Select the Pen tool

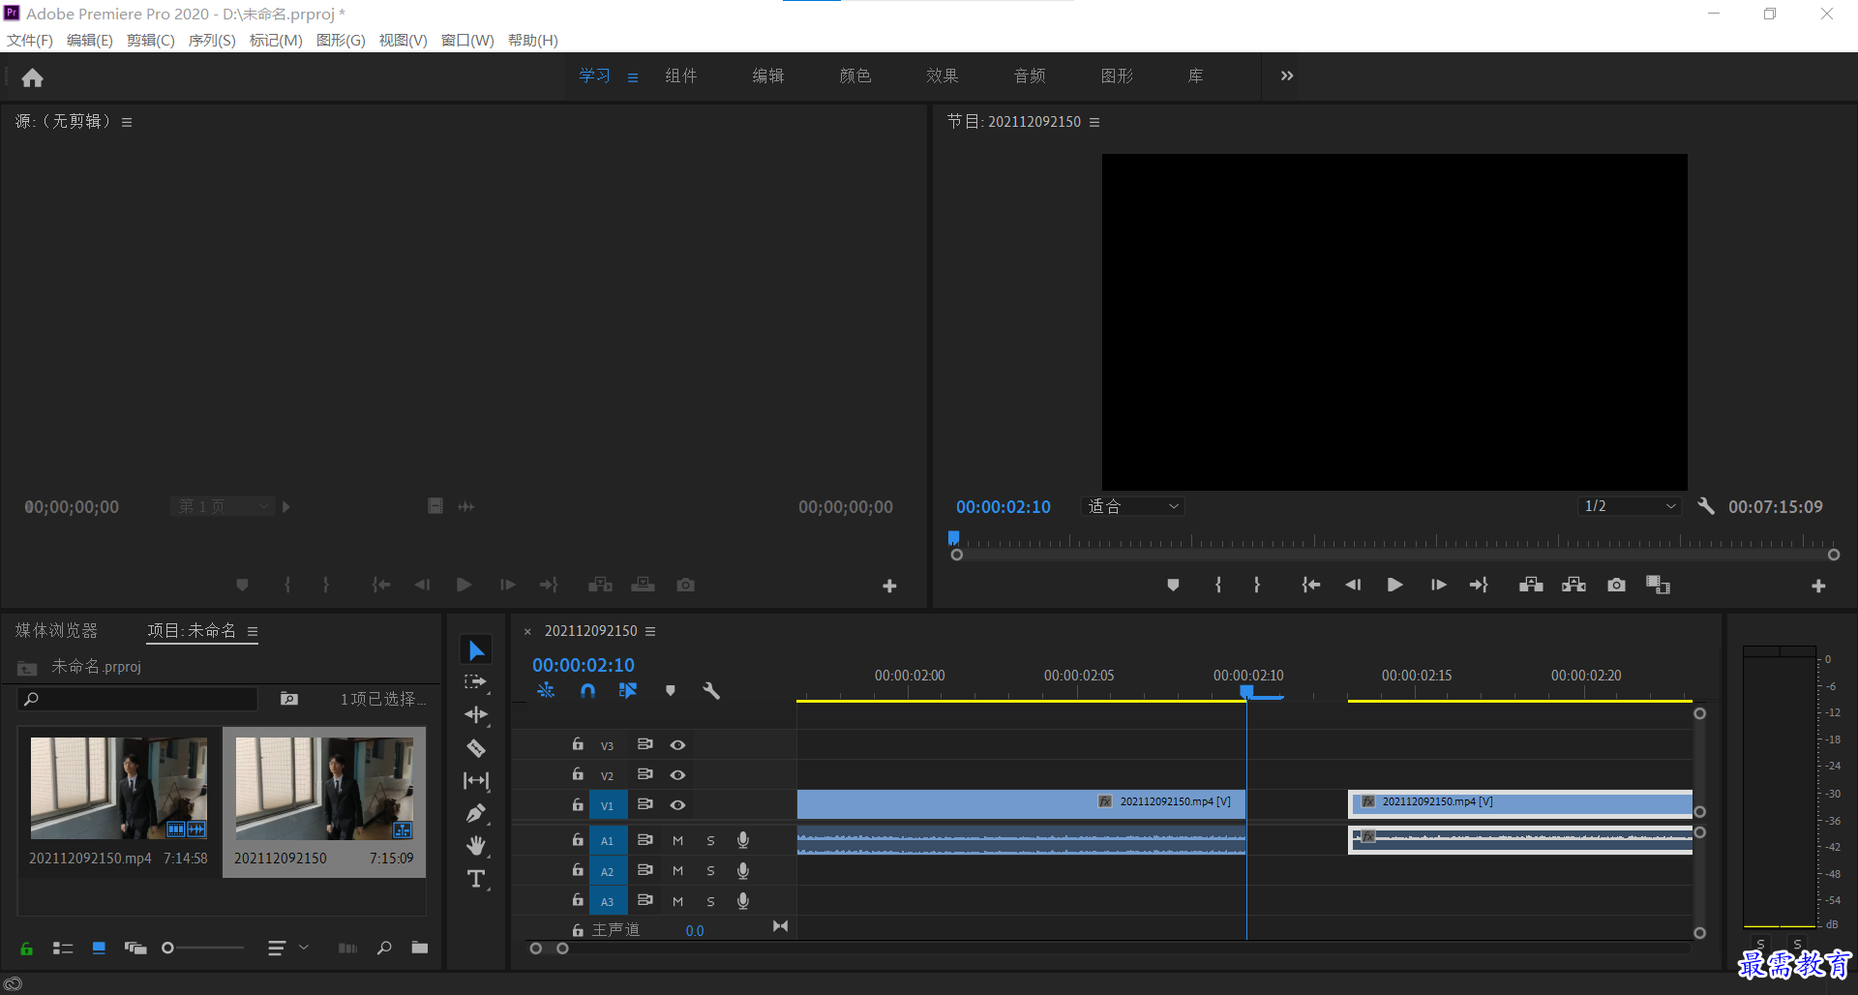click(x=476, y=813)
